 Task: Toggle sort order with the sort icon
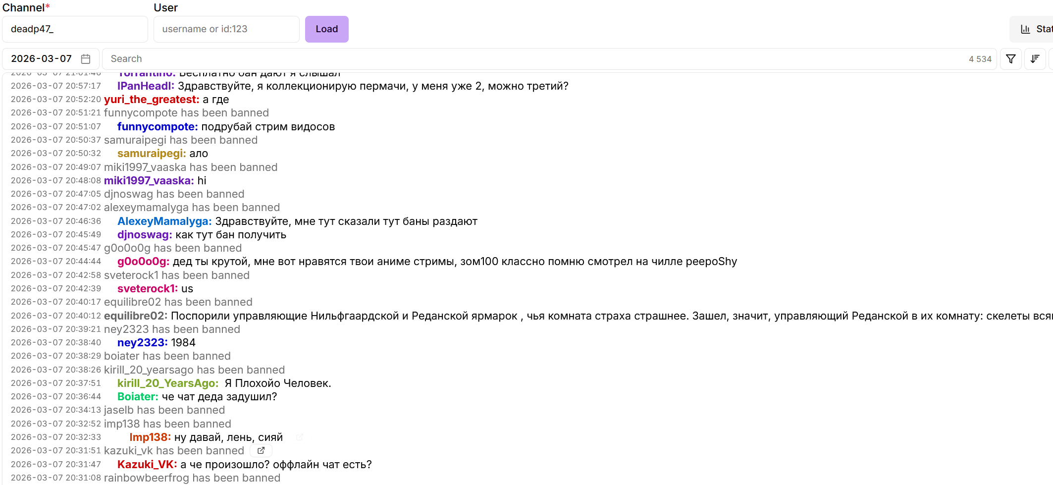(x=1035, y=59)
